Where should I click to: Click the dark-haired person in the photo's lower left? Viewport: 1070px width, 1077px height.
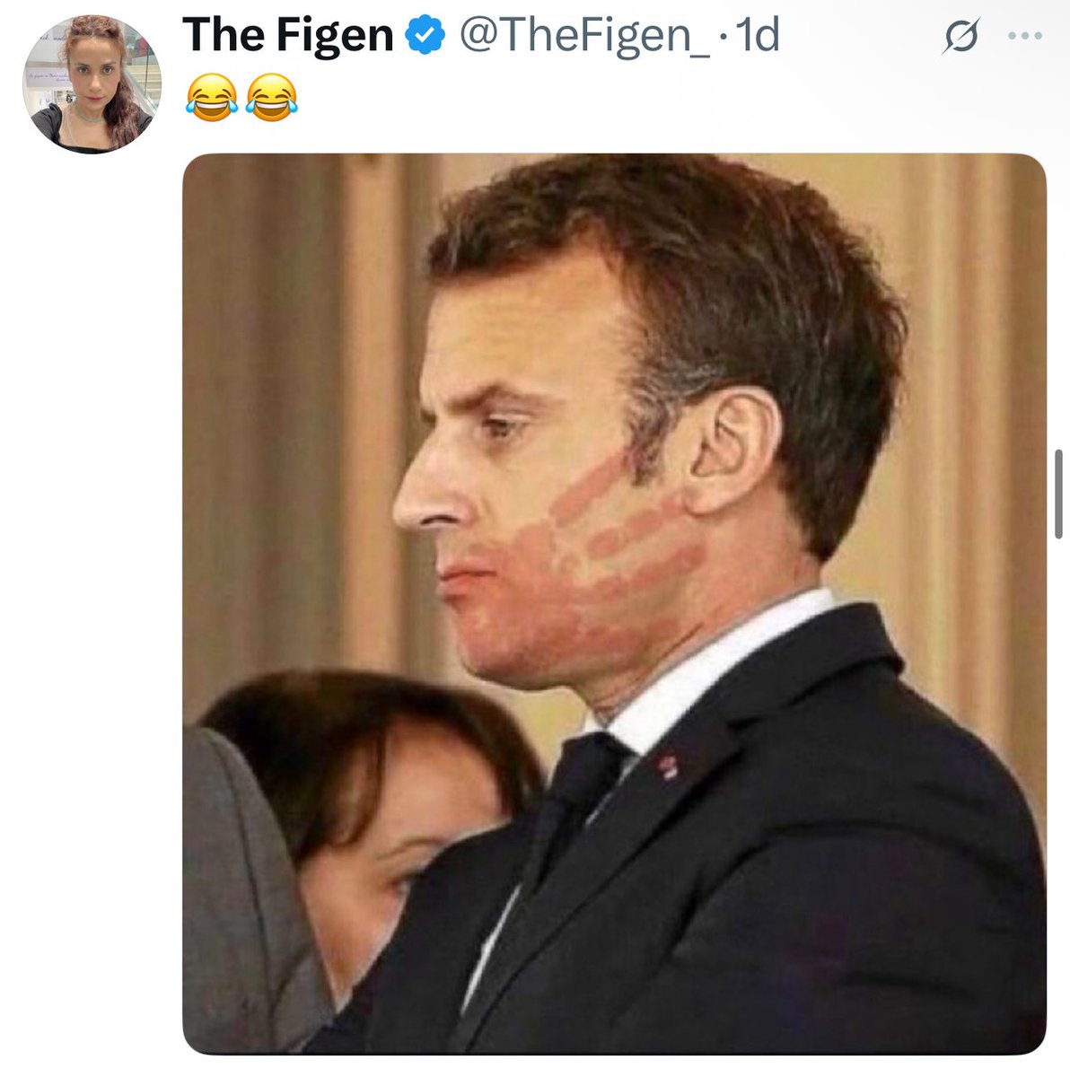[x=377, y=808]
